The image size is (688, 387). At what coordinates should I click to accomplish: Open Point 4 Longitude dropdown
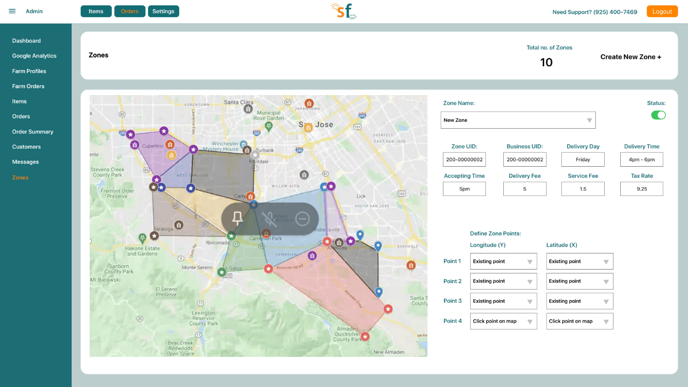(503, 321)
